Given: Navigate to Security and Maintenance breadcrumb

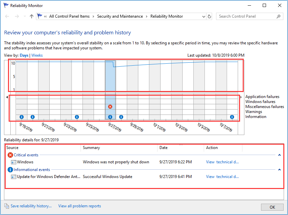Looking at the screenshot, I should (120, 16).
